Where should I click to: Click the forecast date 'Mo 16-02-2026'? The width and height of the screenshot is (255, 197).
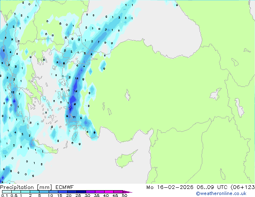[x=170, y=187]
